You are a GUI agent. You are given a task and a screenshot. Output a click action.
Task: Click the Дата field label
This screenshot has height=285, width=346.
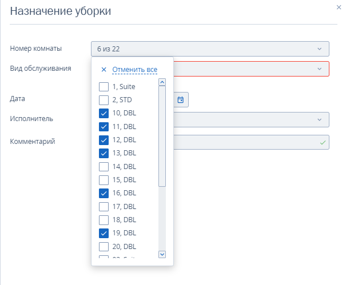coord(17,99)
